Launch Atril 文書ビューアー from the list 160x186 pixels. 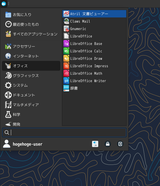pyautogui.click(x=94, y=14)
